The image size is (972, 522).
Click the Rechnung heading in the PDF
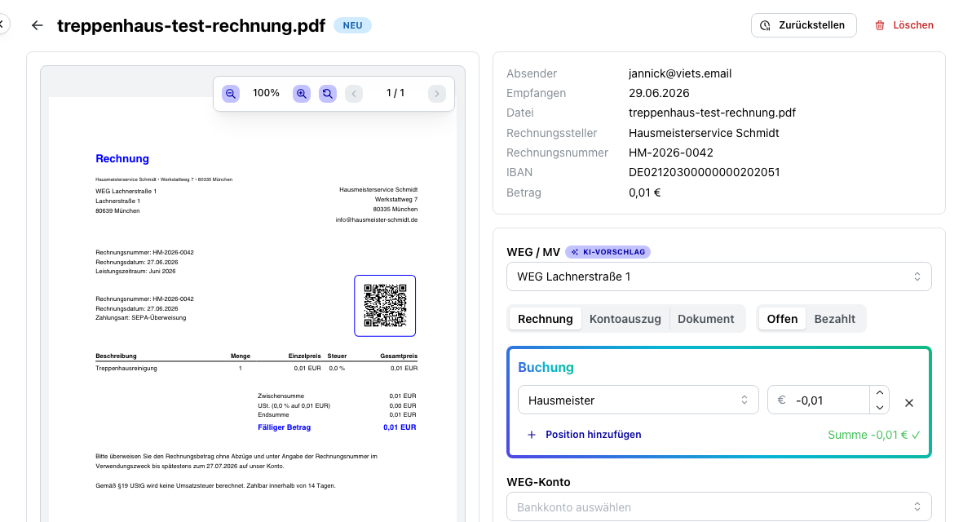pyautogui.click(x=122, y=159)
